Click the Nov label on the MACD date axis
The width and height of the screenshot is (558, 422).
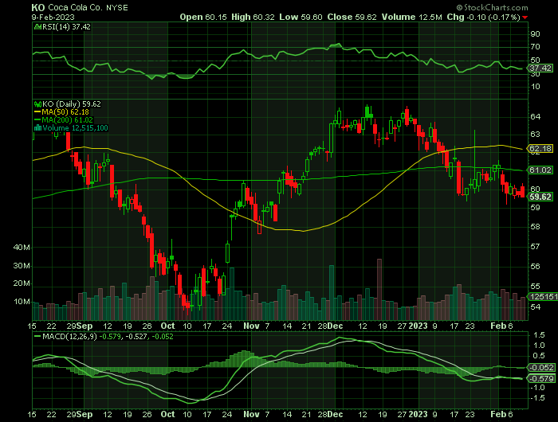251,414
